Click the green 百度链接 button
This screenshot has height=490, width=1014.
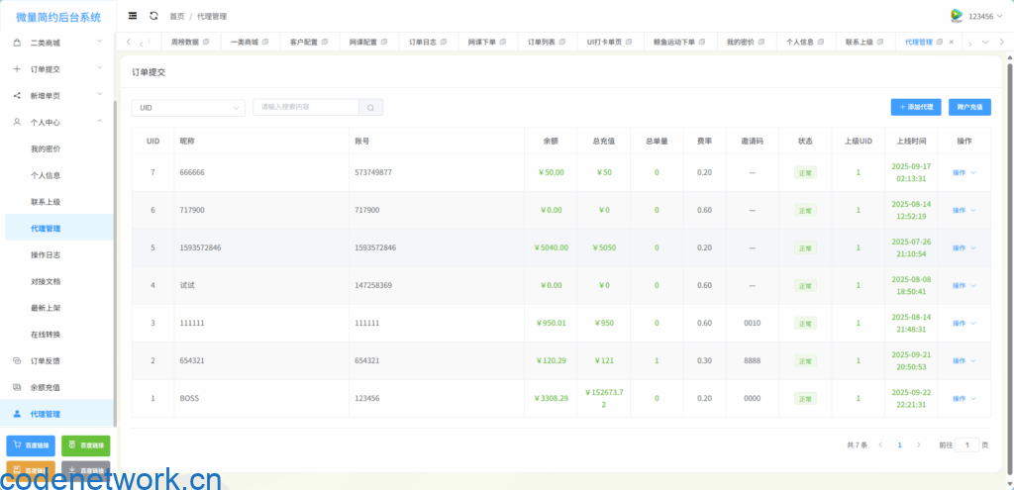[86, 446]
